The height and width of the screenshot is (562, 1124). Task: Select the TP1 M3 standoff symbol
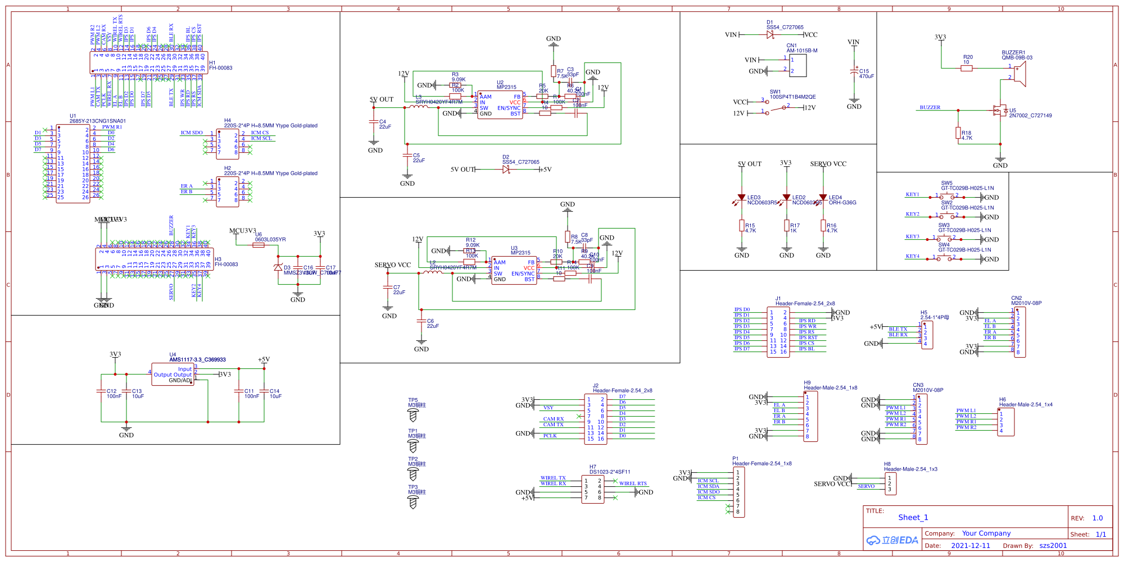pyautogui.click(x=413, y=446)
